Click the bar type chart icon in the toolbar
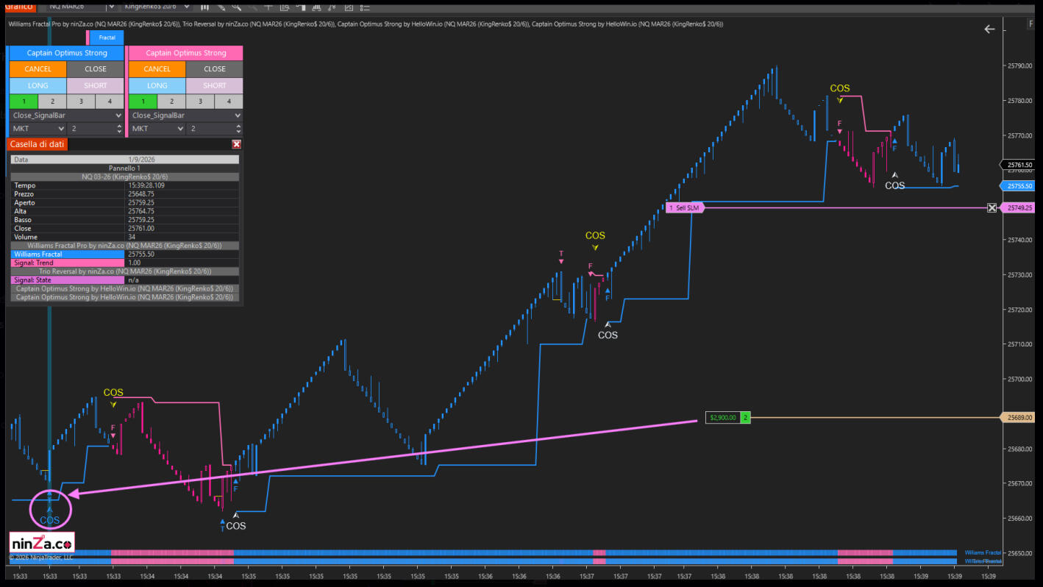 click(204, 7)
